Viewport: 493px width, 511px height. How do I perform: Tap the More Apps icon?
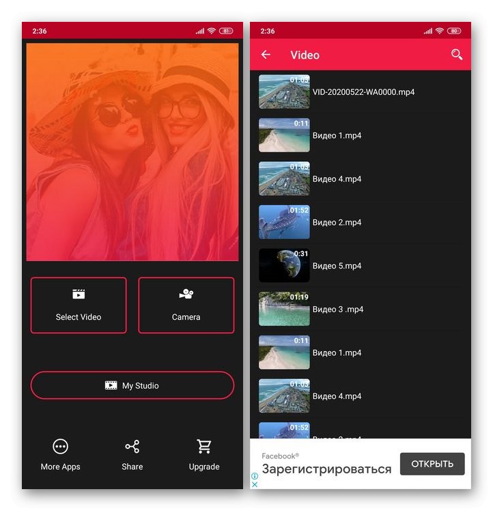[x=60, y=446]
